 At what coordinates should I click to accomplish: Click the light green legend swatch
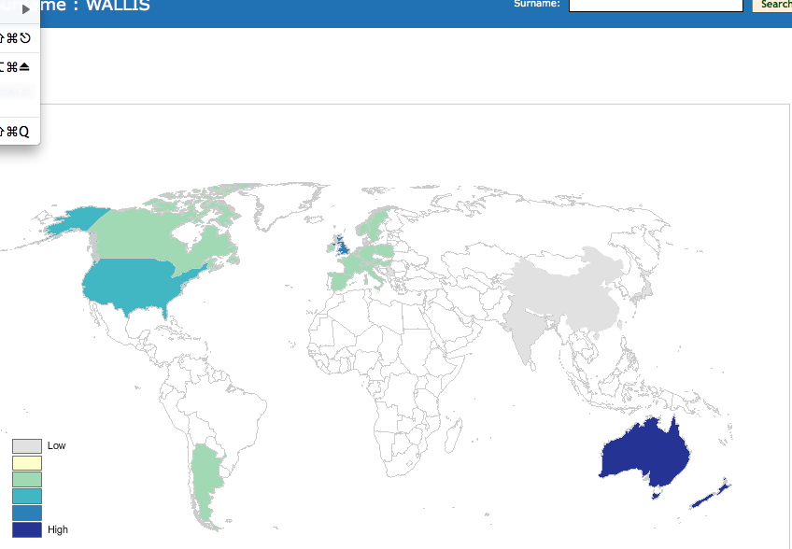pos(27,480)
